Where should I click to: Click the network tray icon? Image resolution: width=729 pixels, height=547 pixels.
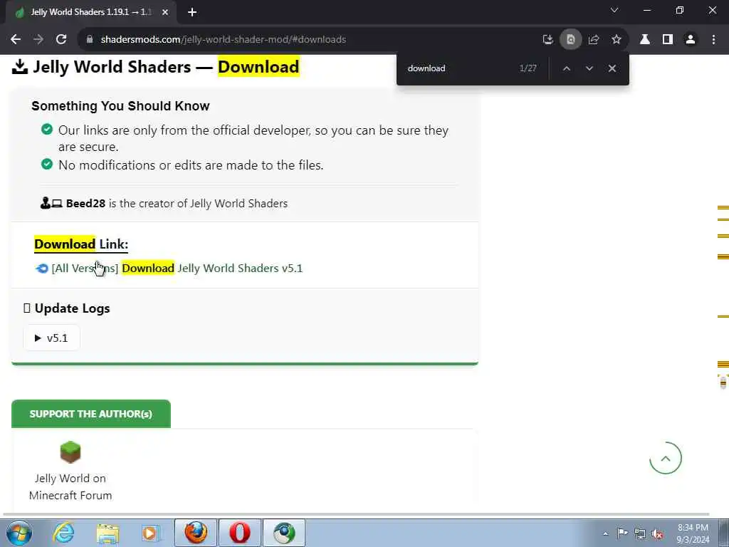click(x=640, y=533)
